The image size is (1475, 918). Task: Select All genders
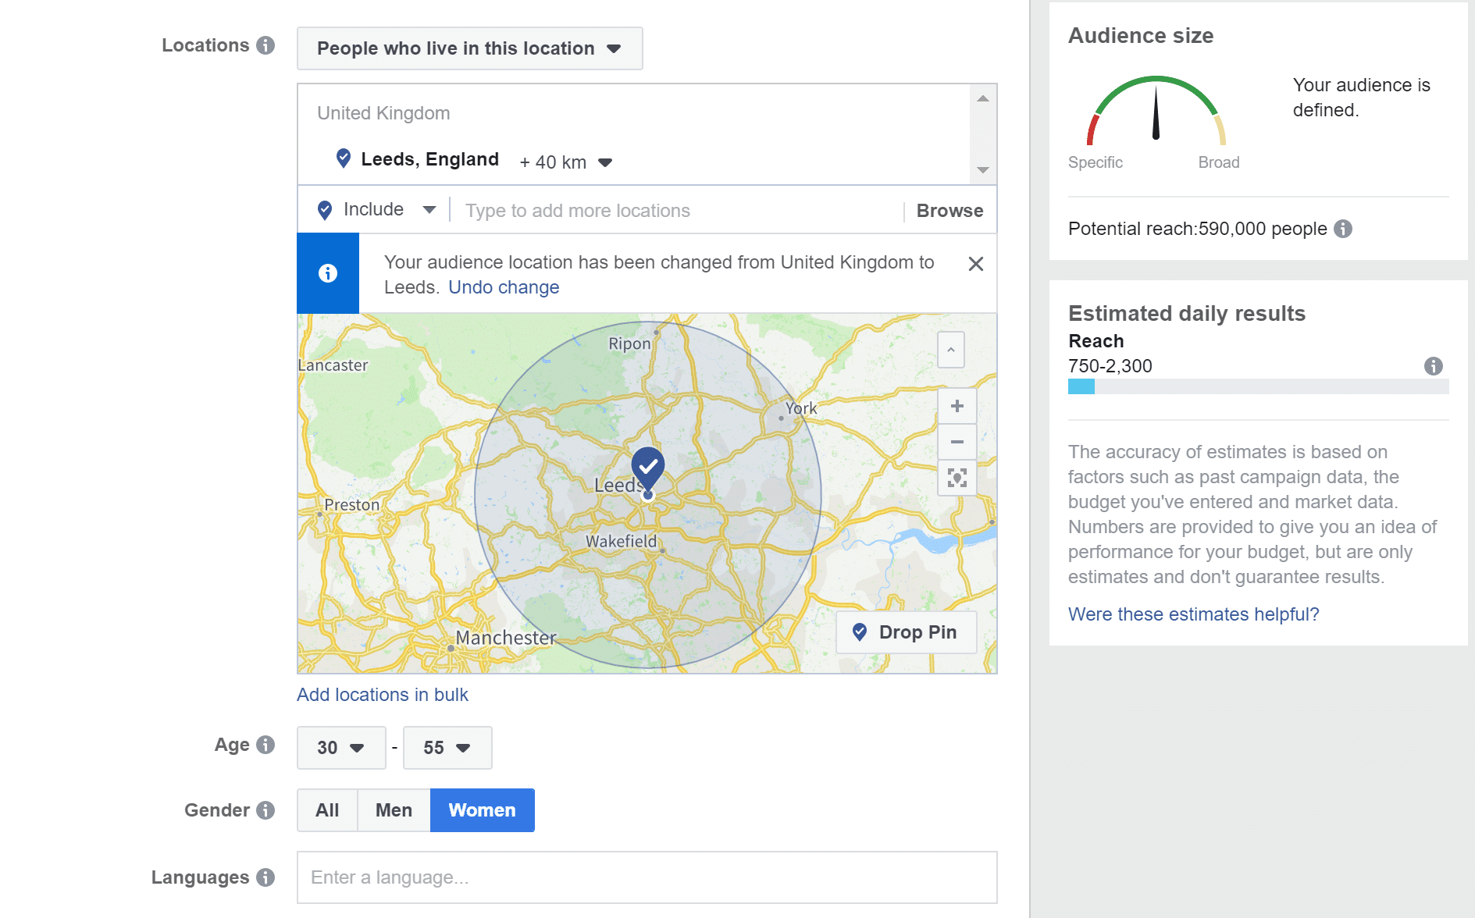(x=327, y=810)
